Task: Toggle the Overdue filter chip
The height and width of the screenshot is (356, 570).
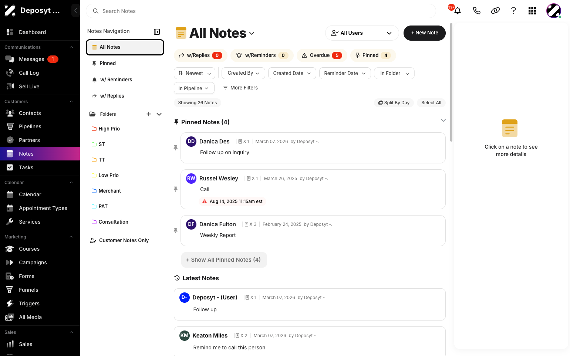Action: click(322, 55)
